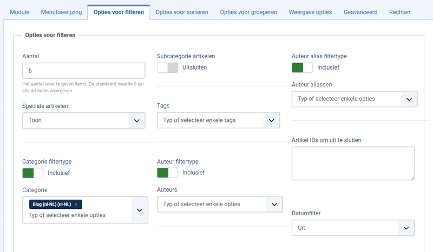Open the Menutoewijzing tab

[x=61, y=12]
